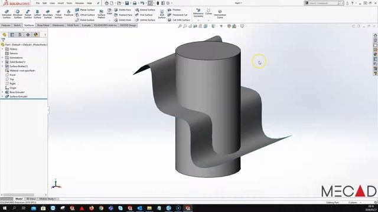This screenshot has width=378, height=212.
Task: Open the File menu
Action: tap(38, 3)
